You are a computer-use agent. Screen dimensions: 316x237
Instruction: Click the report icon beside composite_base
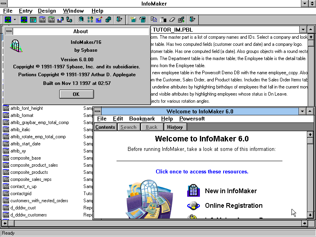point(6,158)
